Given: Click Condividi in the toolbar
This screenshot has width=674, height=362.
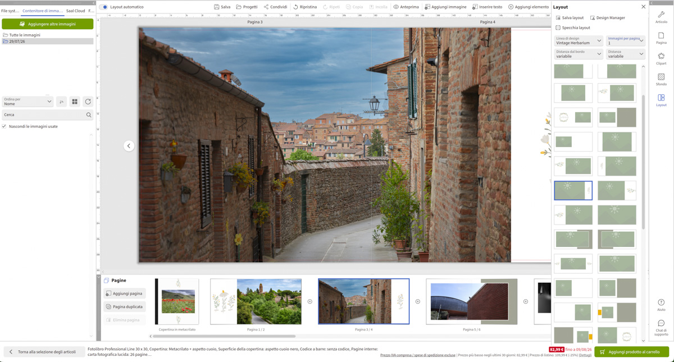Looking at the screenshot, I should (275, 7).
